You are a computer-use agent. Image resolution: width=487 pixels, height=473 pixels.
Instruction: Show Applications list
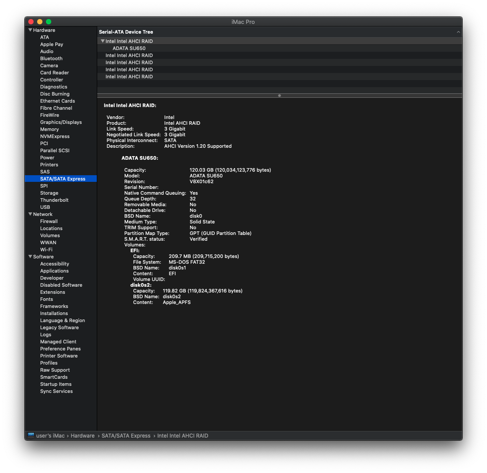(54, 271)
